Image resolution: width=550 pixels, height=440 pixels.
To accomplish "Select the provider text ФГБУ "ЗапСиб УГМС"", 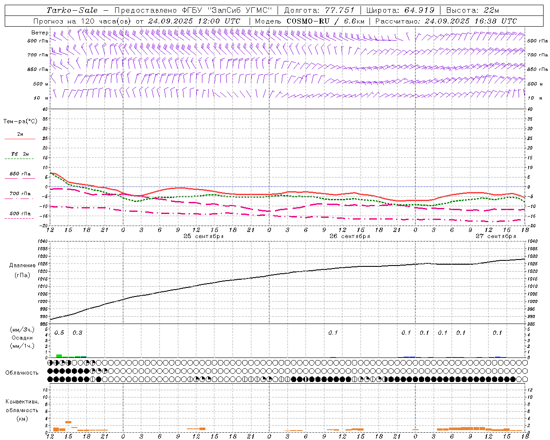I will tap(228, 10).
